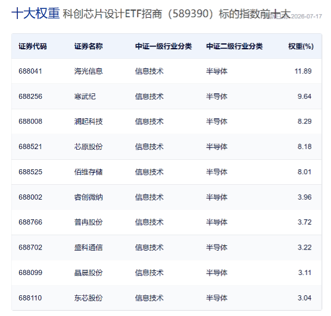This screenshot has height=316, width=331.
Task: Click 信息技术 in the 东芯股份 row
Action: point(149,298)
